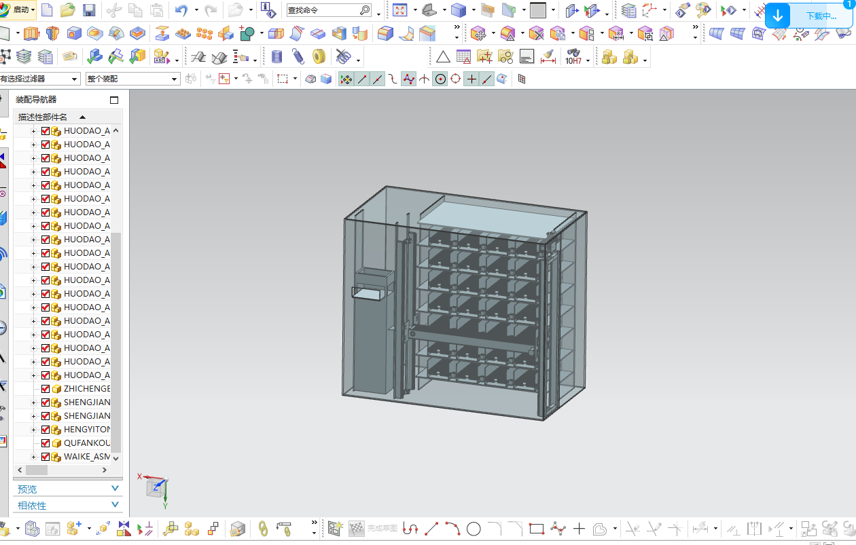The image size is (856, 545).
Task: Select the sketch Line tool
Action: click(431, 528)
